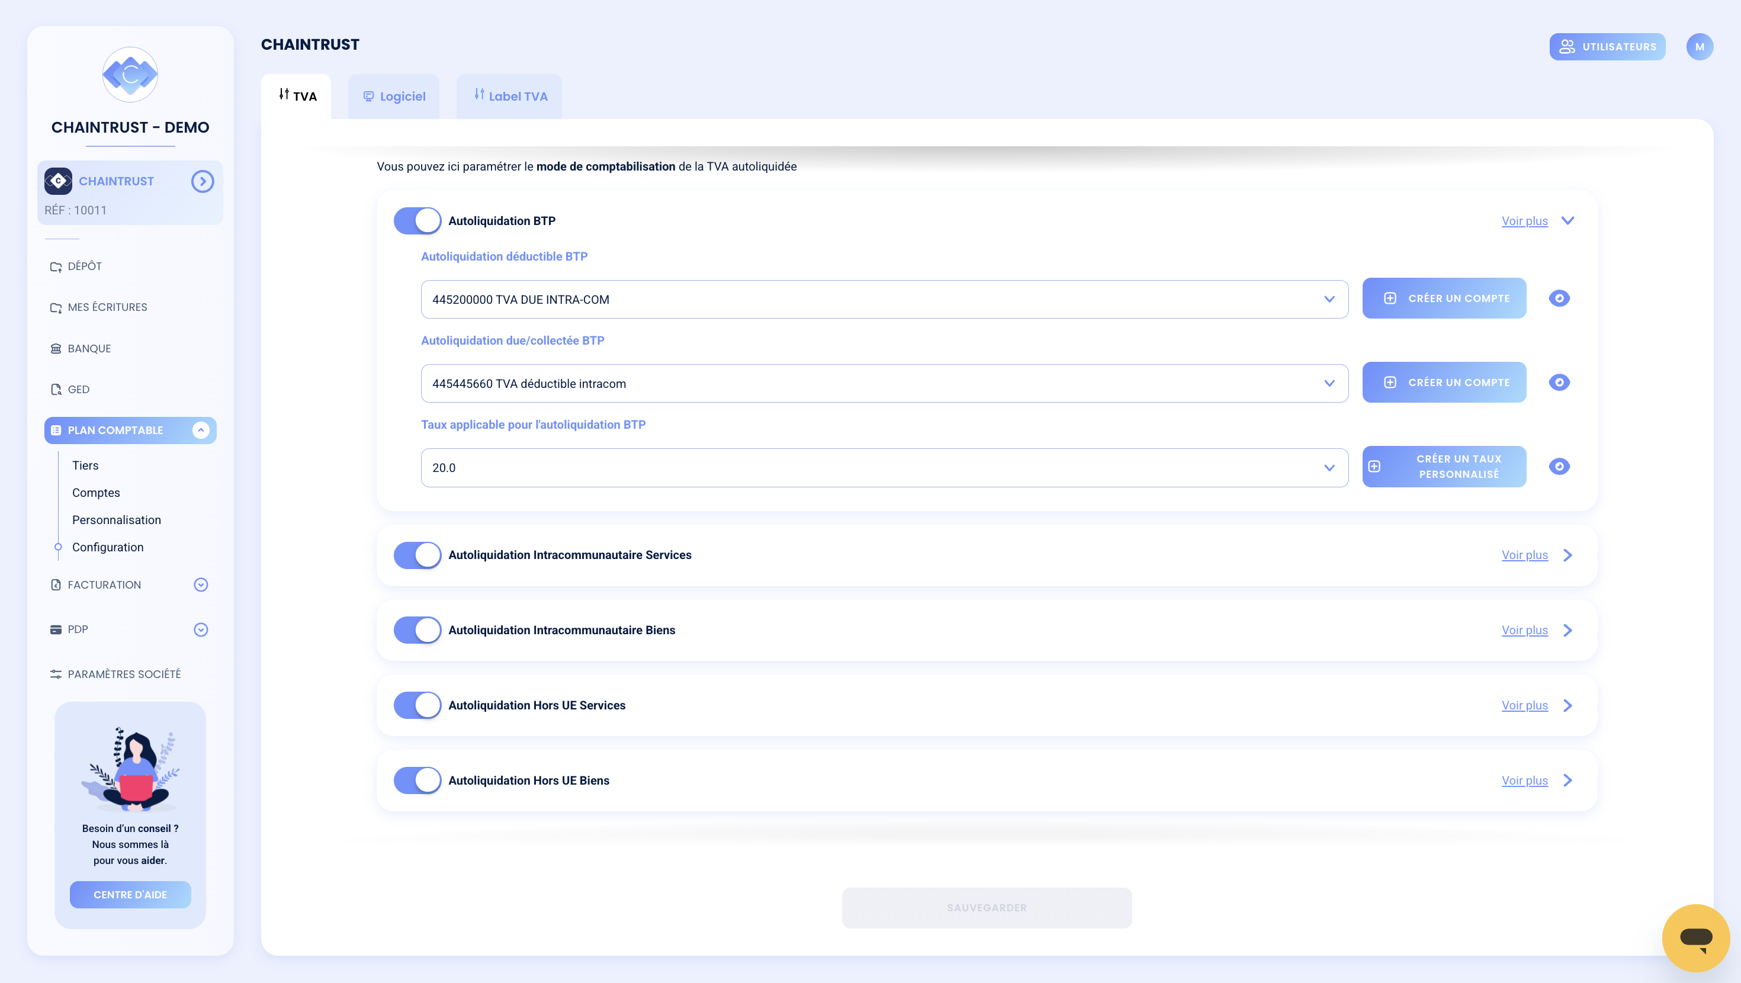Click the Plan Comptable list icon
The height and width of the screenshot is (983, 1741).
pyautogui.click(x=56, y=431)
